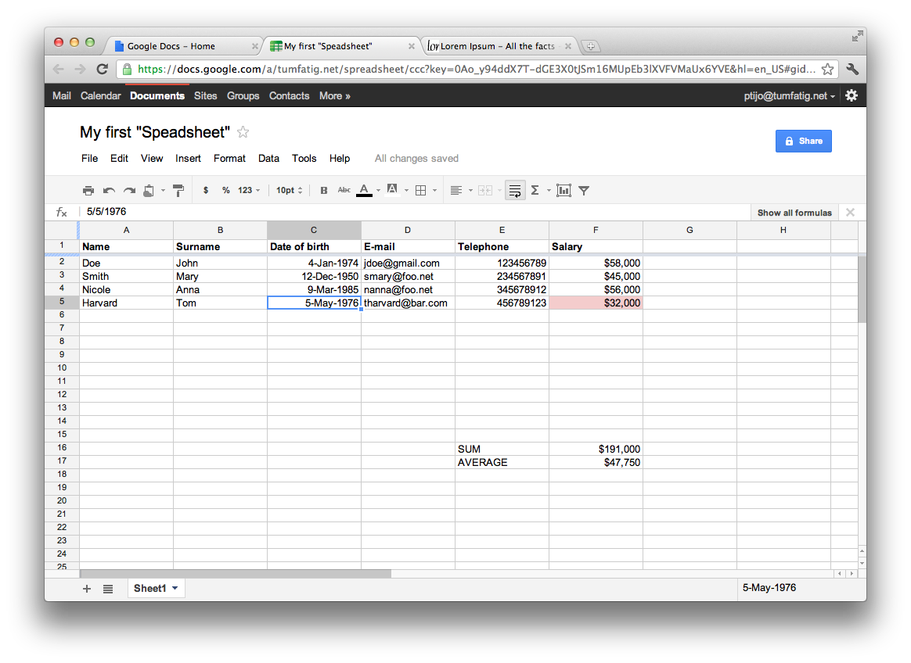
Task: Switch to Google Docs - Home tab
Action: (x=184, y=46)
